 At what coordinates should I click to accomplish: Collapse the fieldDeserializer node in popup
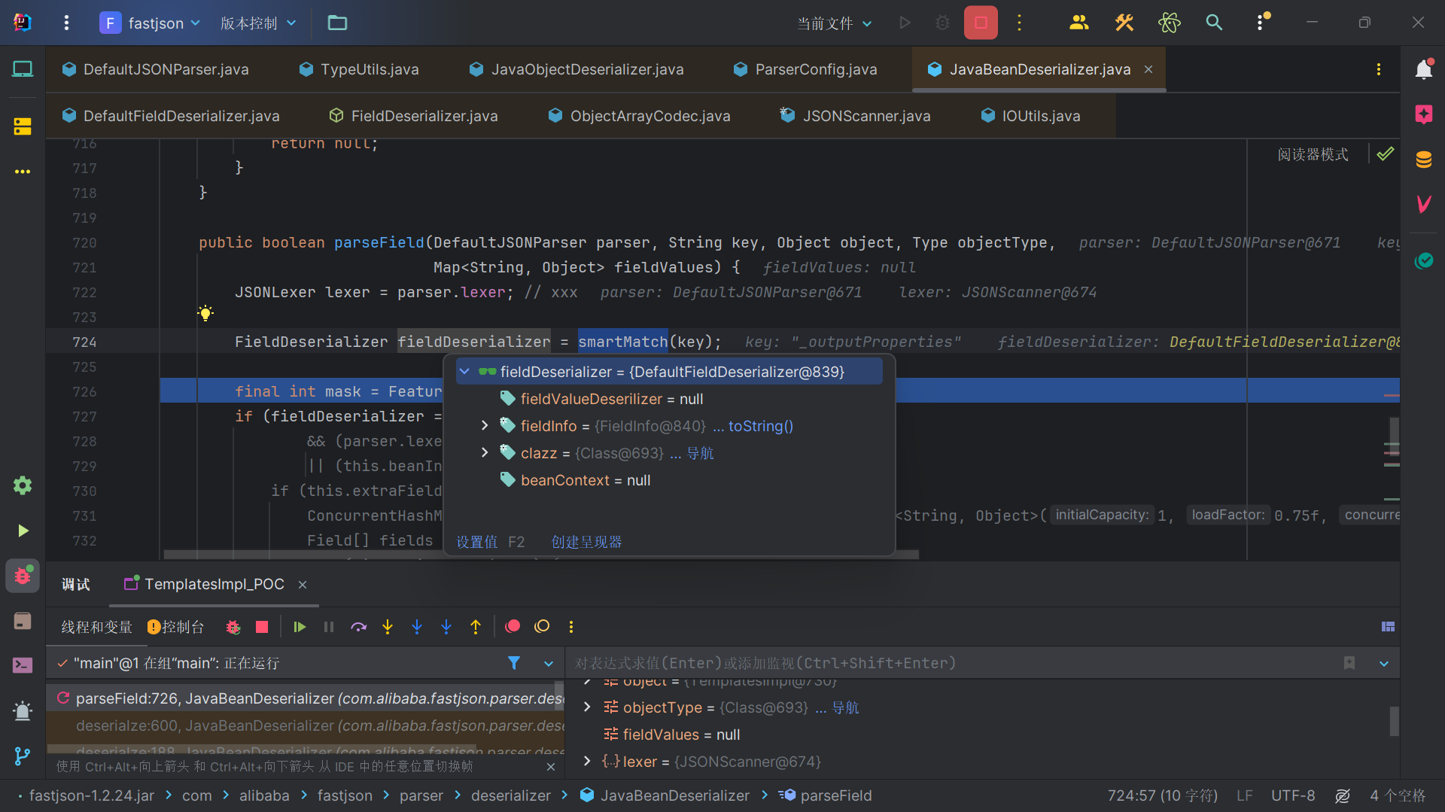click(464, 372)
